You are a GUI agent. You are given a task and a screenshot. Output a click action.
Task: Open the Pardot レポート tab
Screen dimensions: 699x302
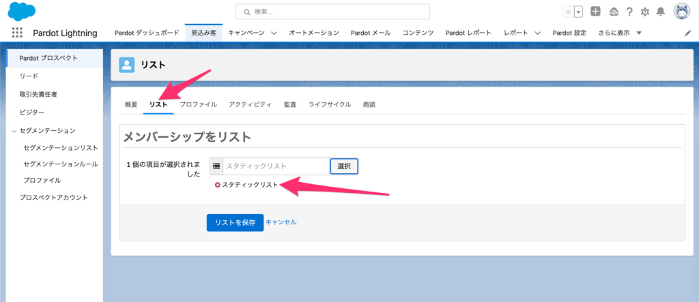pyautogui.click(x=468, y=33)
